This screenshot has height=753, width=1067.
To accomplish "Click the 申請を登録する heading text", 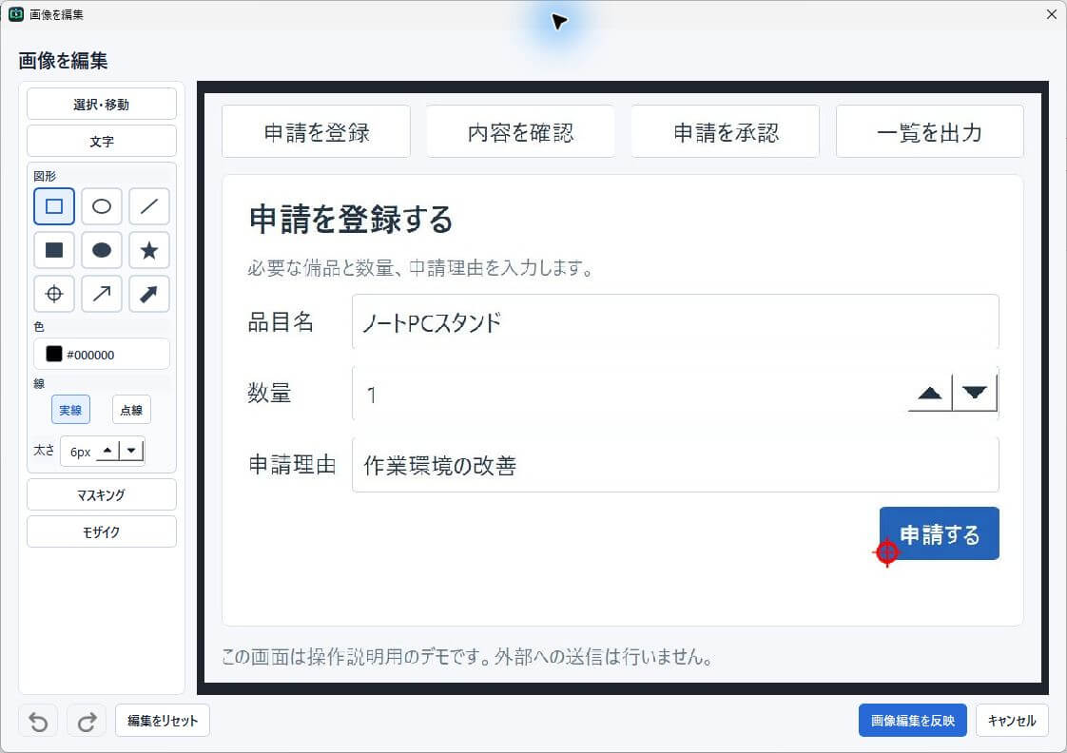I will click(351, 220).
